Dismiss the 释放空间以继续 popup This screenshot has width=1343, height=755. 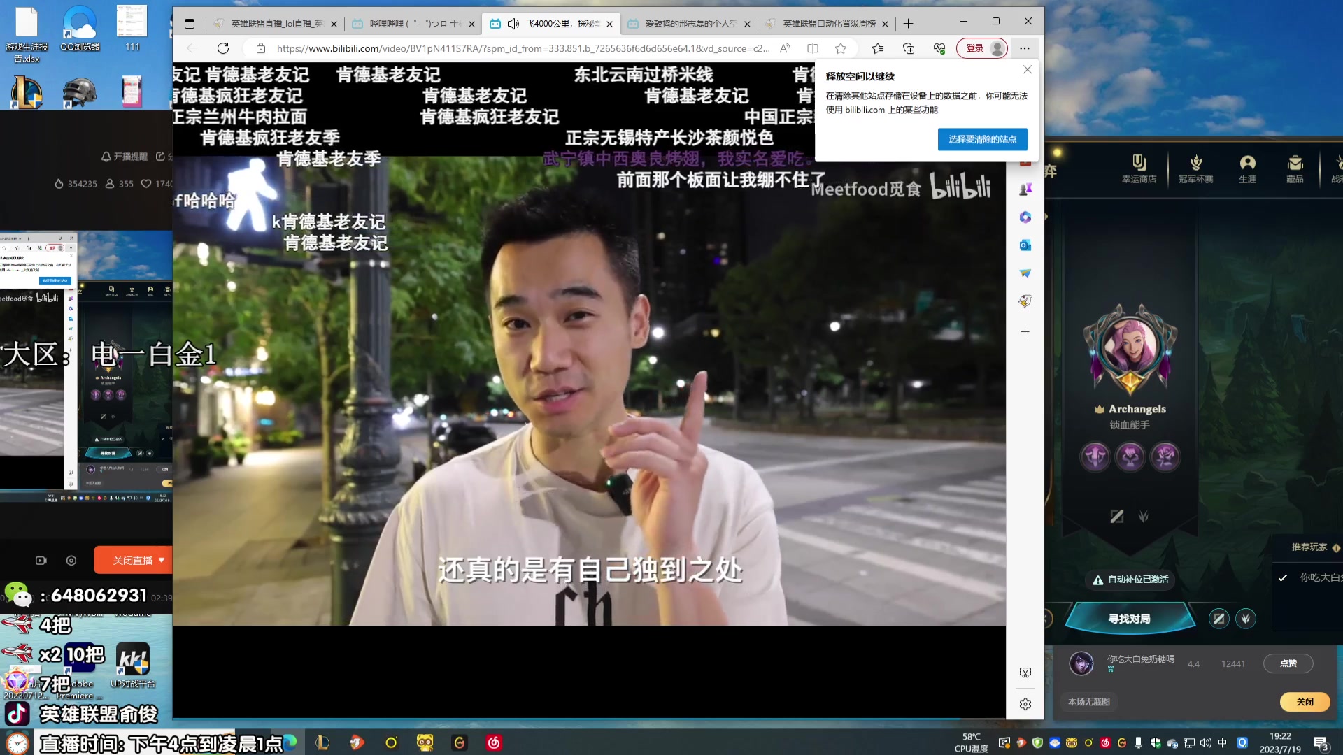(x=1027, y=69)
